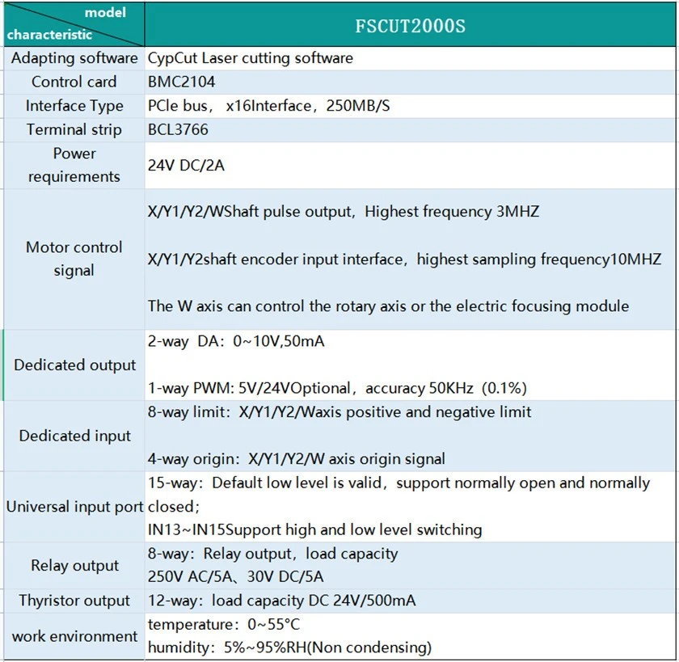Select the Universal input port label cell

(74, 507)
